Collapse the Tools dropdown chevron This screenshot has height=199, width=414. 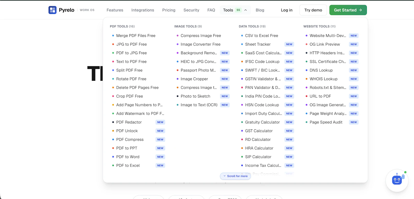(246, 10)
